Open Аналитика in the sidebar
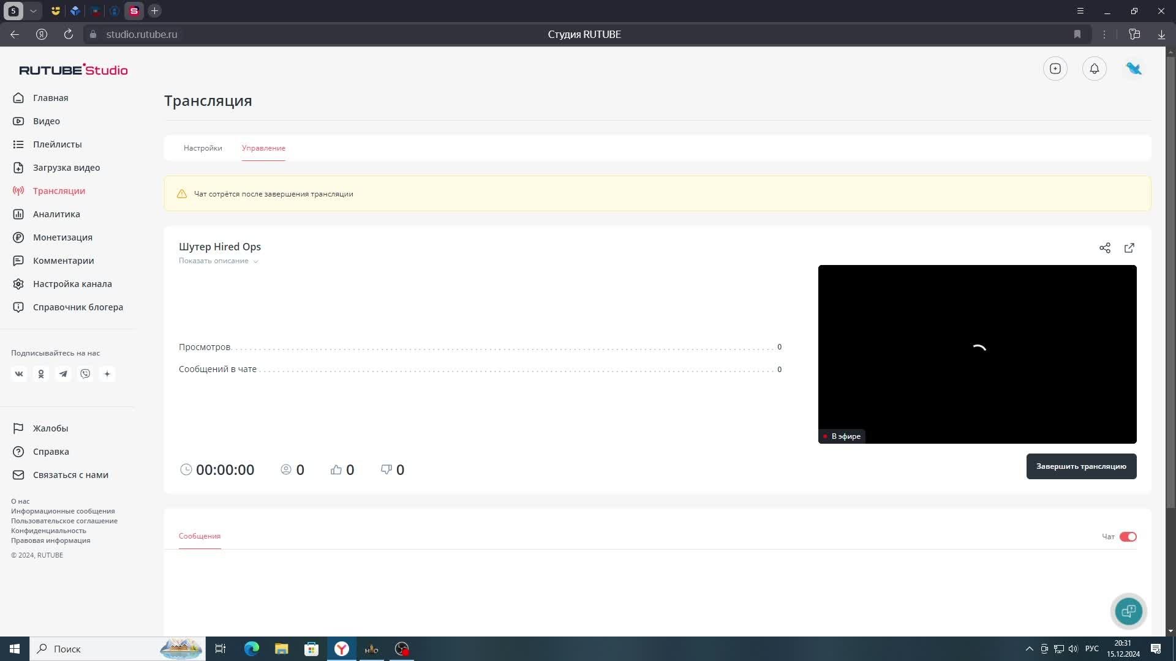1176x661 pixels. pyautogui.click(x=56, y=214)
